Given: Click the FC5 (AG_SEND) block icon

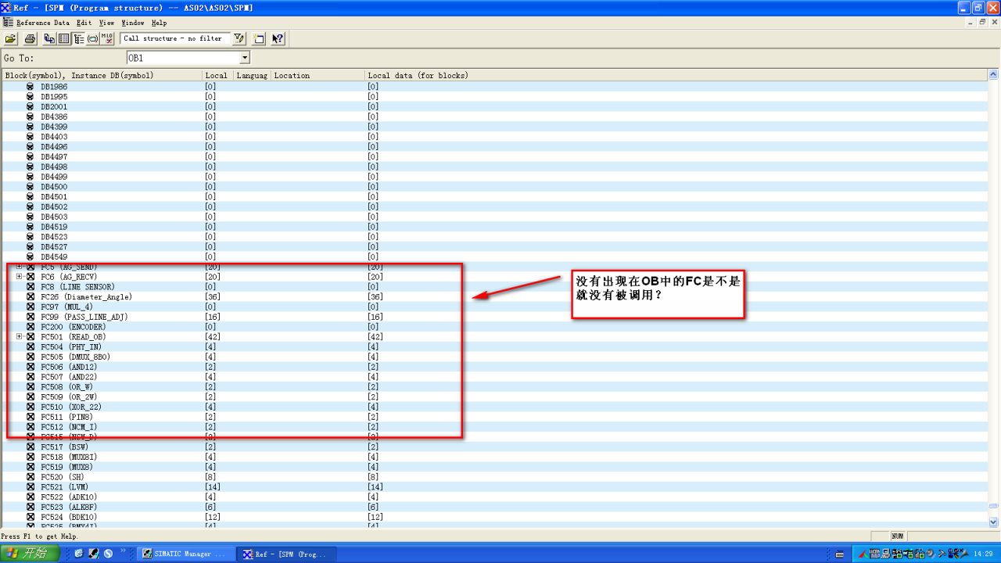Looking at the screenshot, I should point(30,267).
